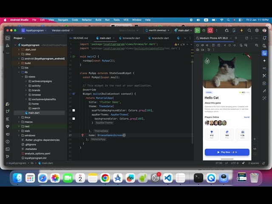This screenshot has width=272, height=204.
Task: Open Device Manager icon in right sidebar
Action: coord(264,45)
